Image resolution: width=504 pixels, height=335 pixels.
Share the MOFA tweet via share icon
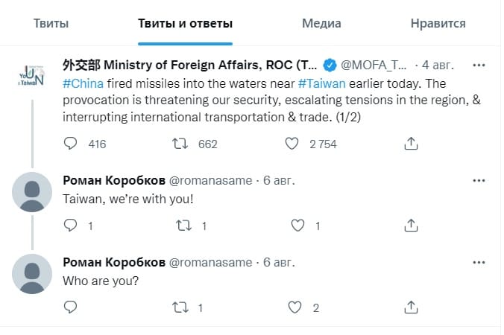coord(411,144)
